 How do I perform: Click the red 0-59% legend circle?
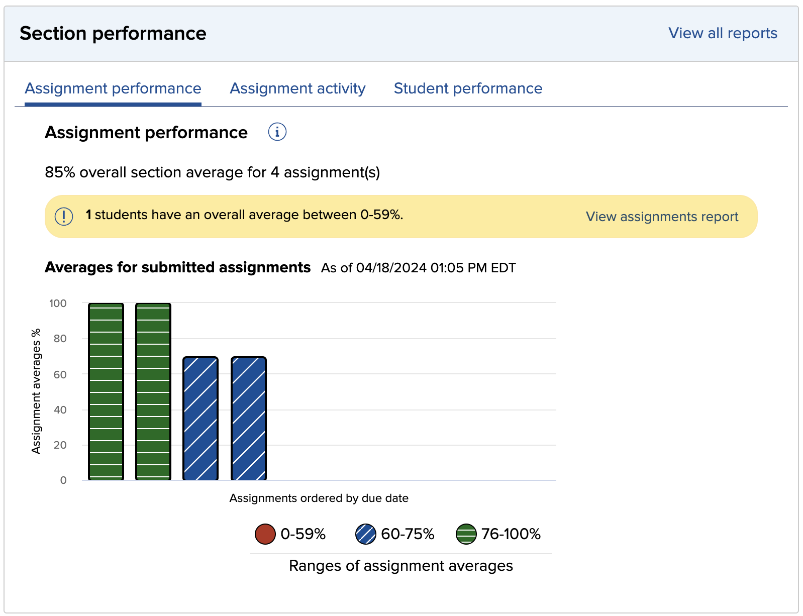coord(265,534)
